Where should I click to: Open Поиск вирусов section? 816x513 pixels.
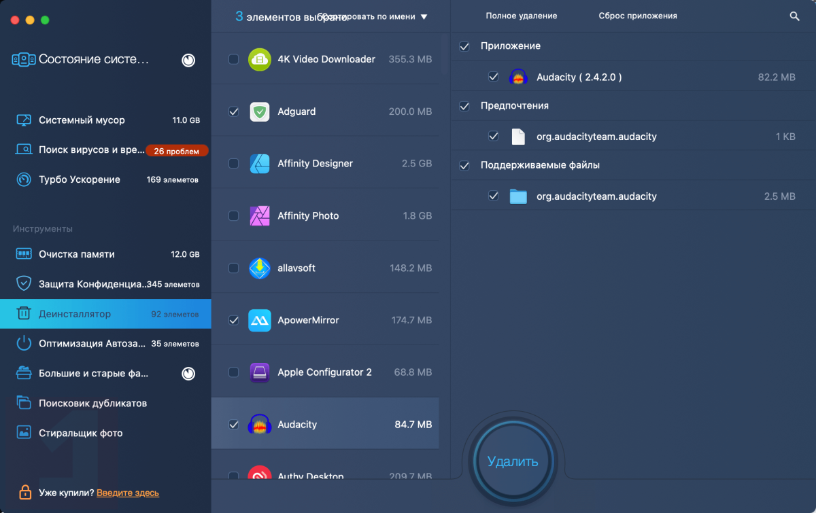105,150
